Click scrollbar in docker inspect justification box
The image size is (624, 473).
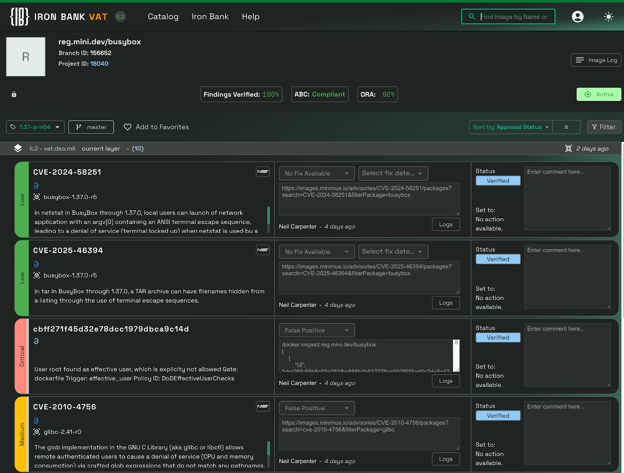[456, 343]
